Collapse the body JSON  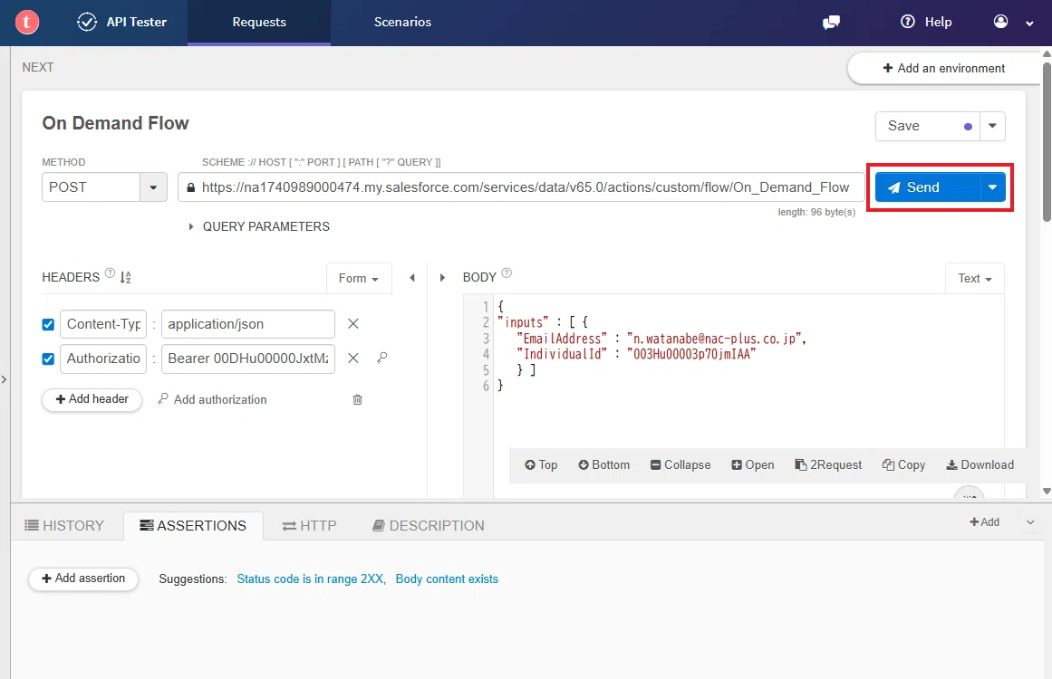pyautogui.click(x=680, y=465)
